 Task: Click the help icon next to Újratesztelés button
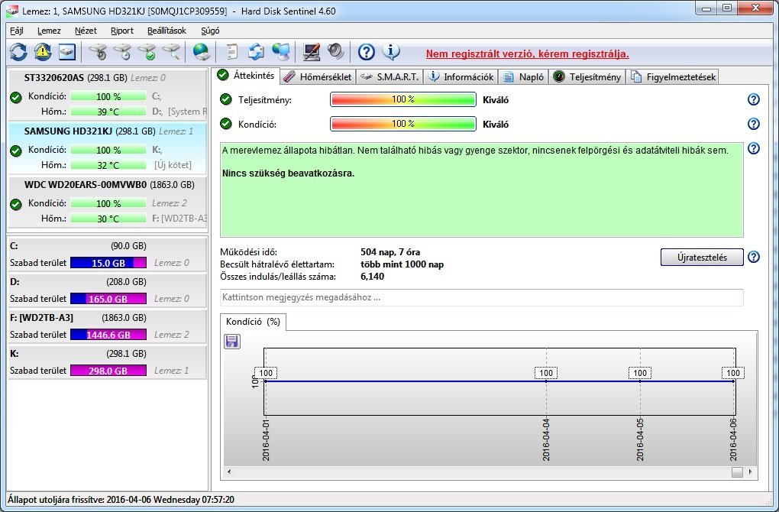point(754,257)
